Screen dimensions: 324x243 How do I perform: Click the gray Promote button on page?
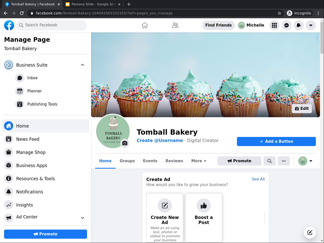[239, 161]
